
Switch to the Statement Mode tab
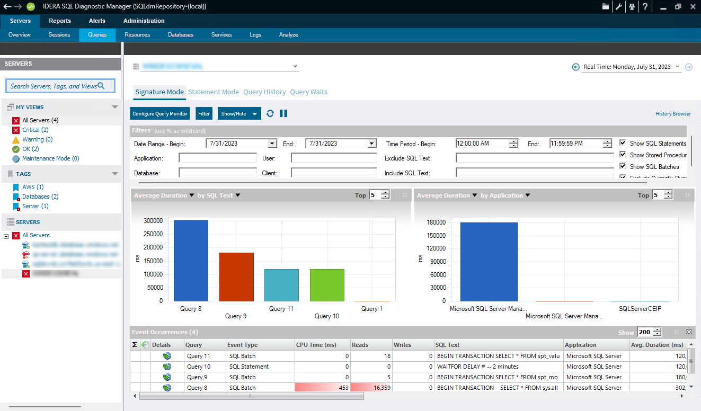(x=214, y=92)
